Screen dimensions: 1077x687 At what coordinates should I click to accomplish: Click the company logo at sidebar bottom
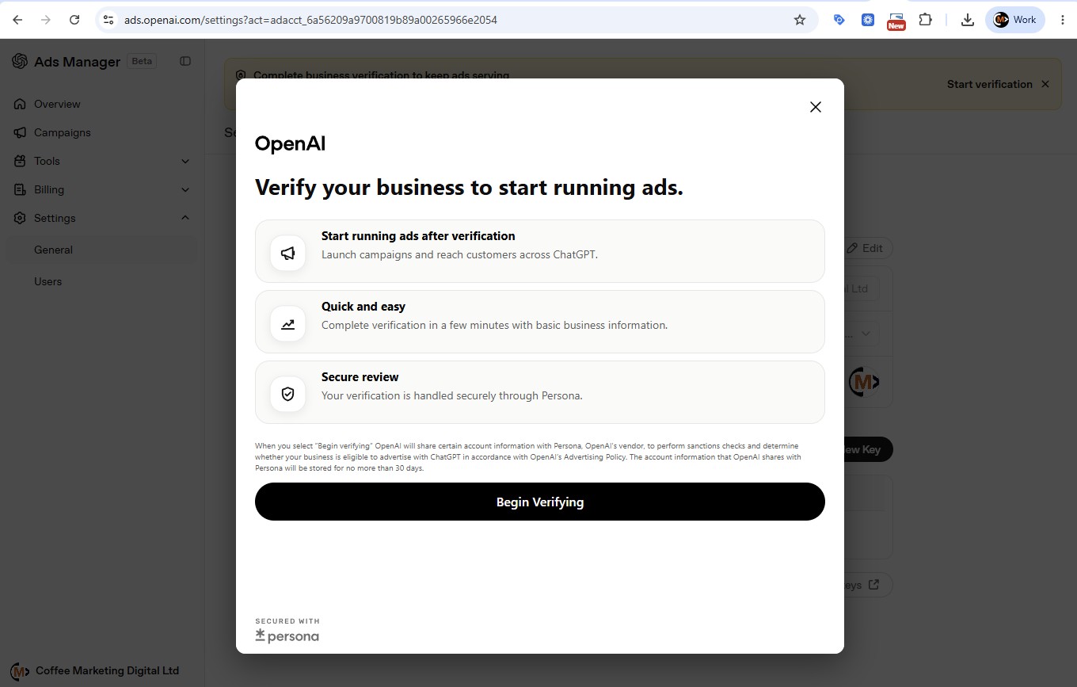click(21, 670)
